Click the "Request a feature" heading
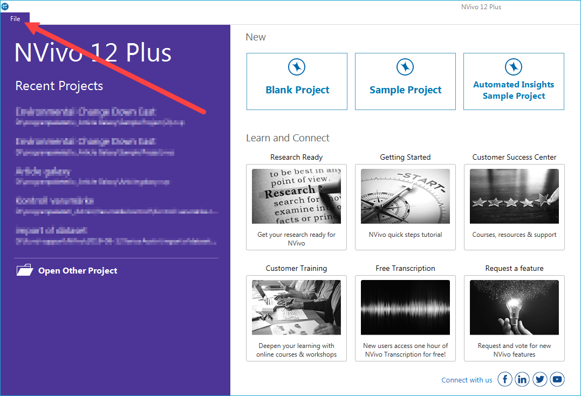Screen dimensions: 581x396 point(514,268)
